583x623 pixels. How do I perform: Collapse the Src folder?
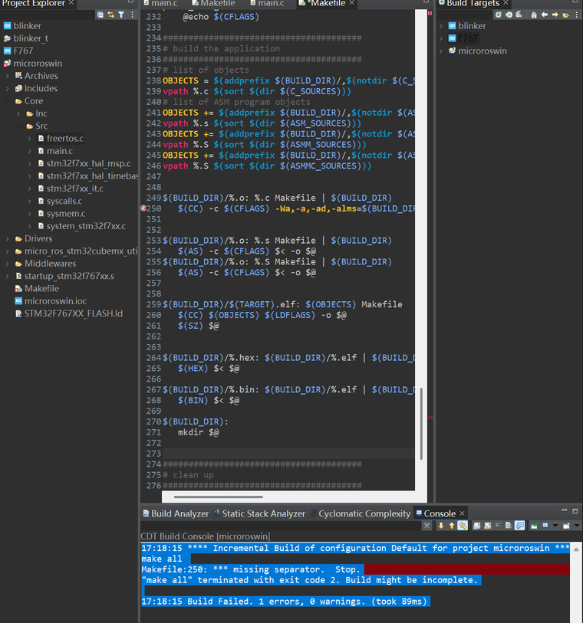point(18,126)
